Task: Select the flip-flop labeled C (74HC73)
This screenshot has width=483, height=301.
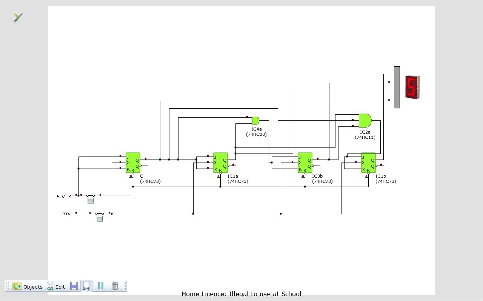Action: click(x=133, y=163)
